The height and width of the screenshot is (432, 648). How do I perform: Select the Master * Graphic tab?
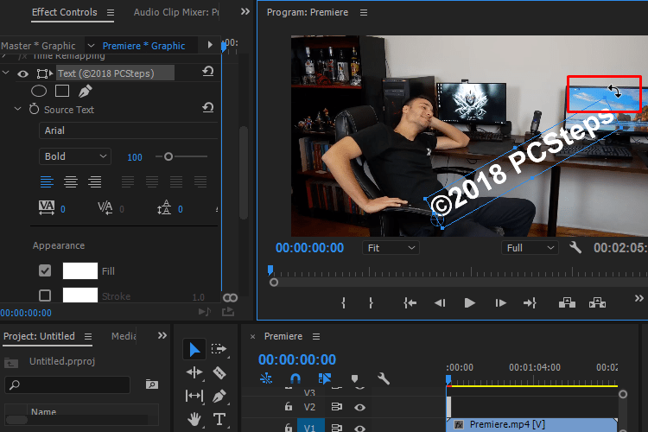coord(38,46)
